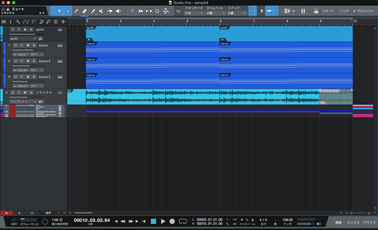Solo the Icarus track

[22, 45]
